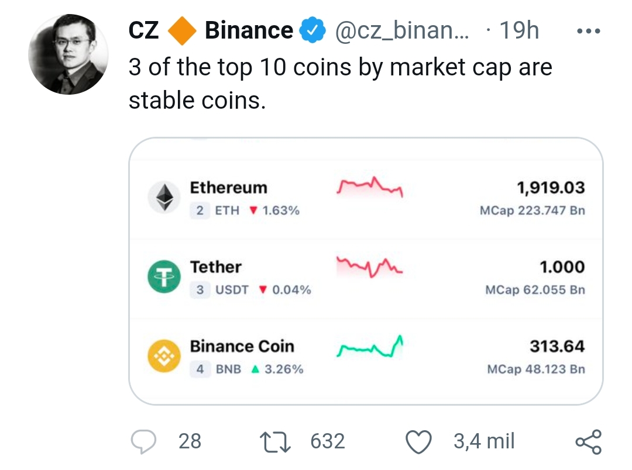This screenshot has width=632, height=470.
Task: Click the Ethereum red price sparkline chart
Action: pyautogui.click(x=370, y=187)
